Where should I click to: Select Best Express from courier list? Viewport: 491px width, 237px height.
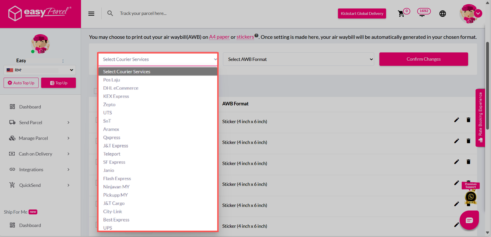pos(158,220)
